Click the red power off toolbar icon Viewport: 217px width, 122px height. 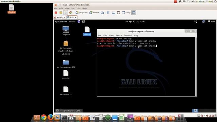(56, 13)
